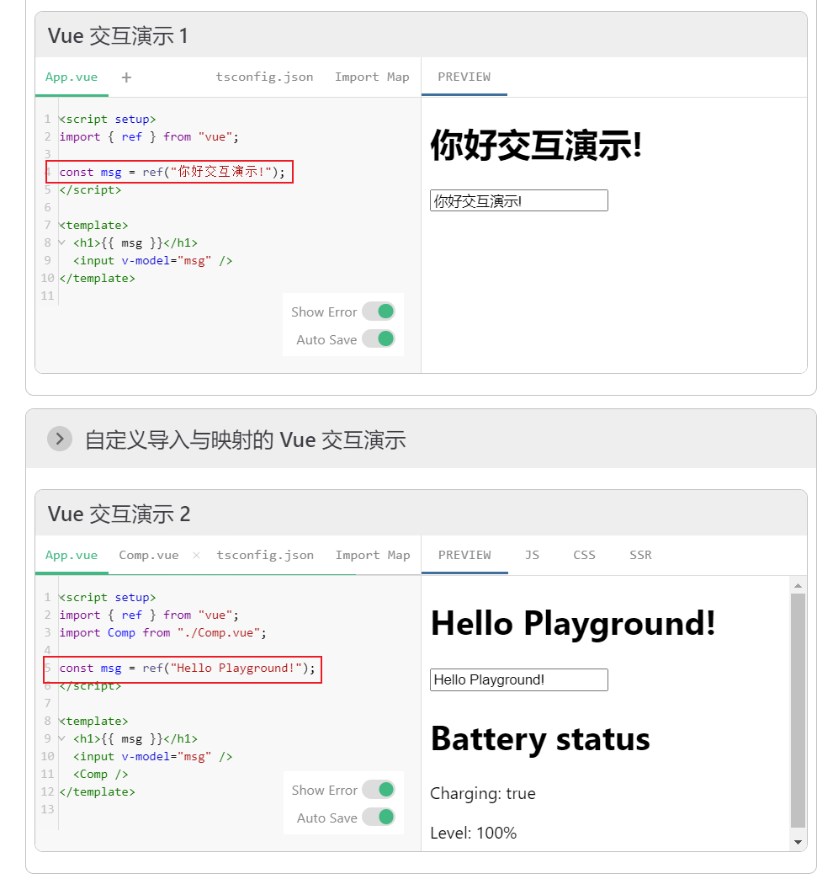This screenshot has height=879, width=833.
Task: Click the Battery status heading
Action: (540, 739)
